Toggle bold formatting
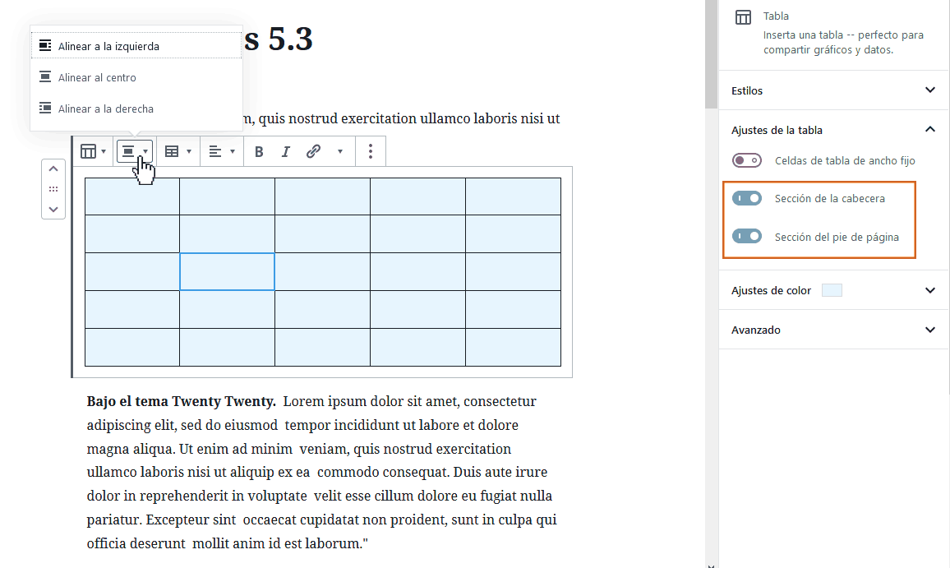 pyautogui.click(x=259, y=152)
